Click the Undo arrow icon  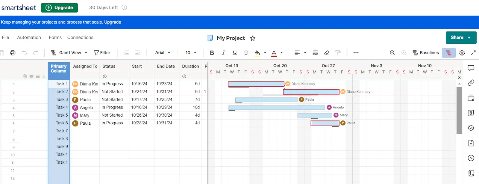point(24,53)
